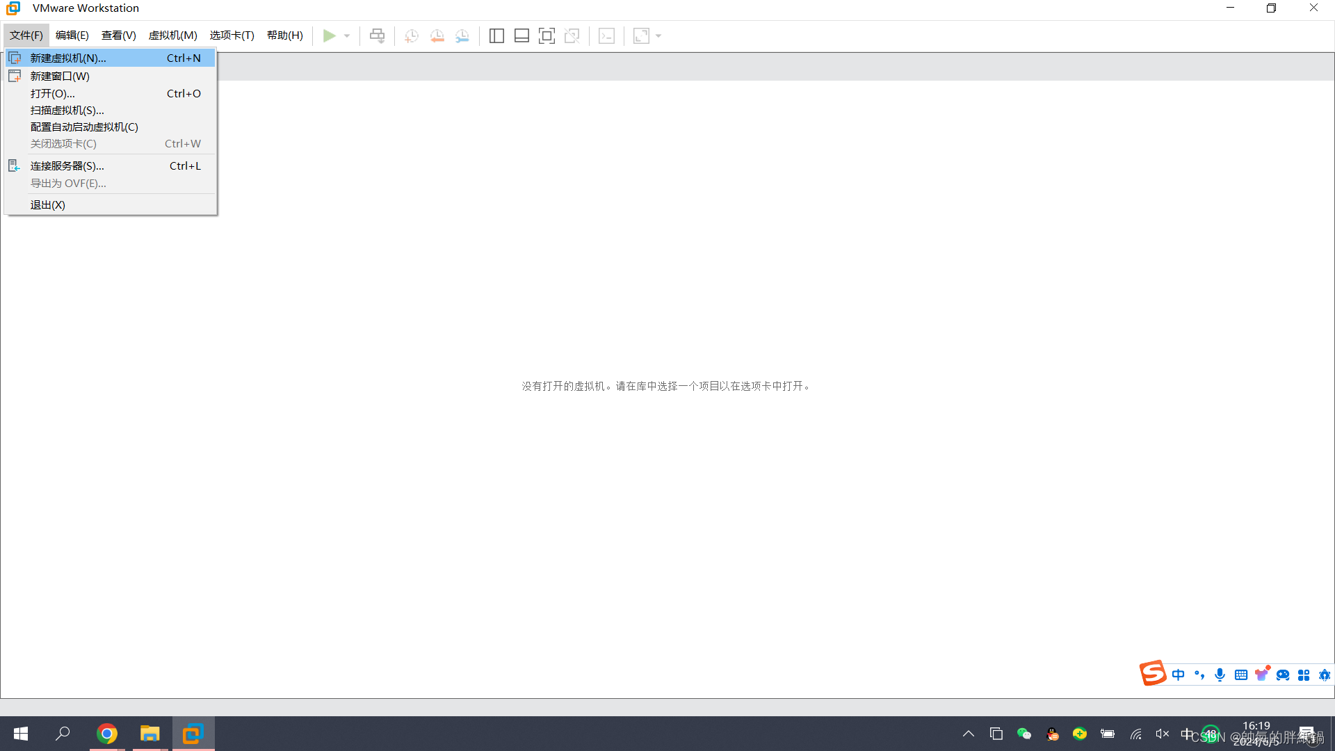Click the stretch guest display icon

tap(641, 35)
